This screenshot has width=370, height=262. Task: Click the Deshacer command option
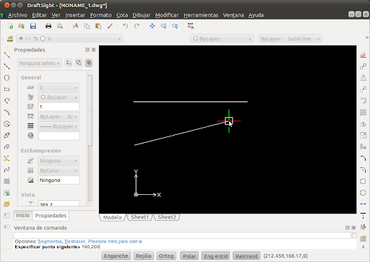coord(75,241)
